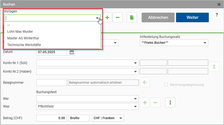Click the green plus icon beside Vorlagen

[x=107, y=17]
